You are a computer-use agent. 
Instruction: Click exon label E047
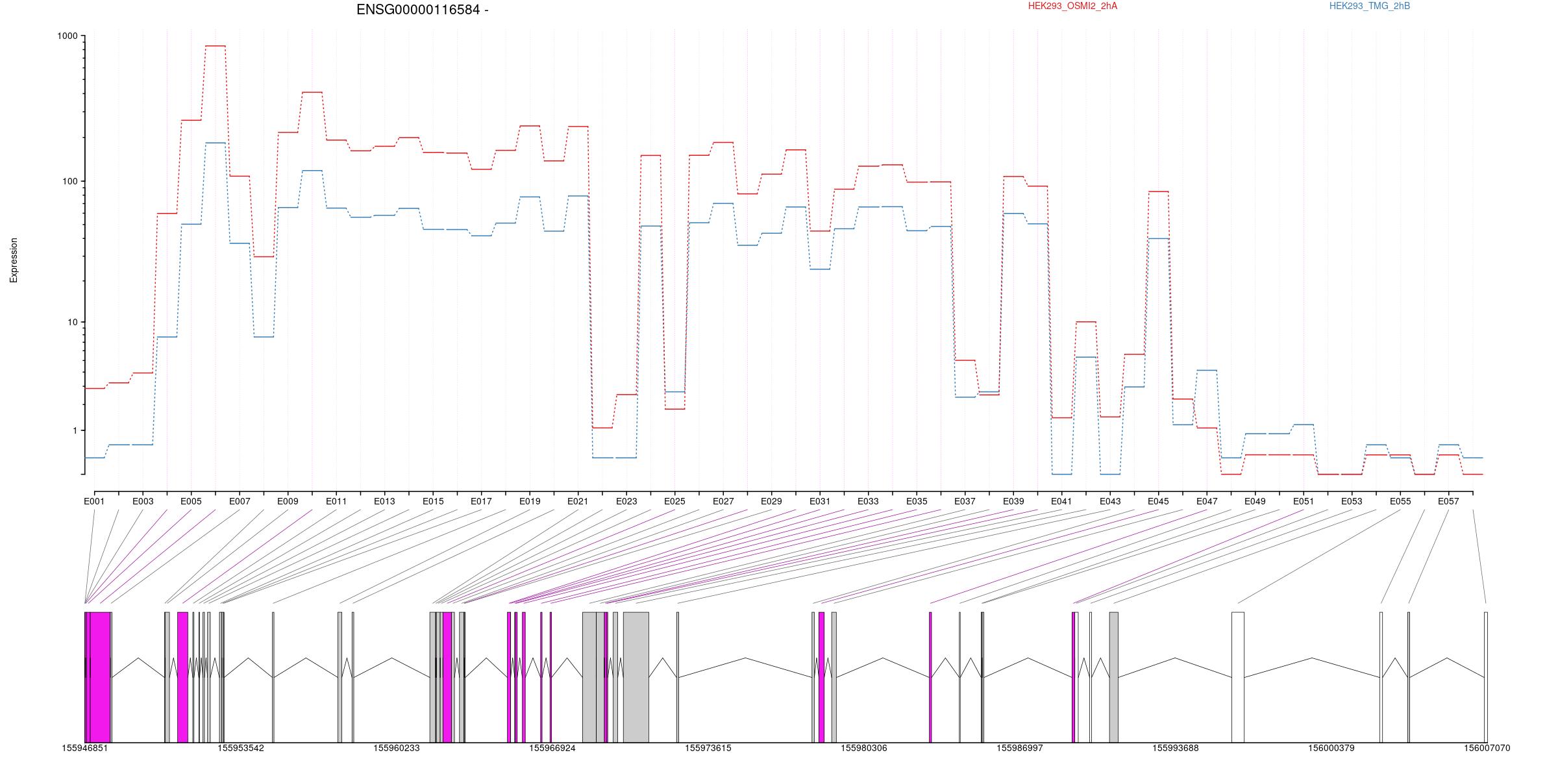point(1207,501)
